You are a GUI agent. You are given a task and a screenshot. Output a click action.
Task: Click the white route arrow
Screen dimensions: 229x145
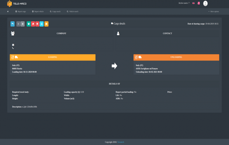114,66
